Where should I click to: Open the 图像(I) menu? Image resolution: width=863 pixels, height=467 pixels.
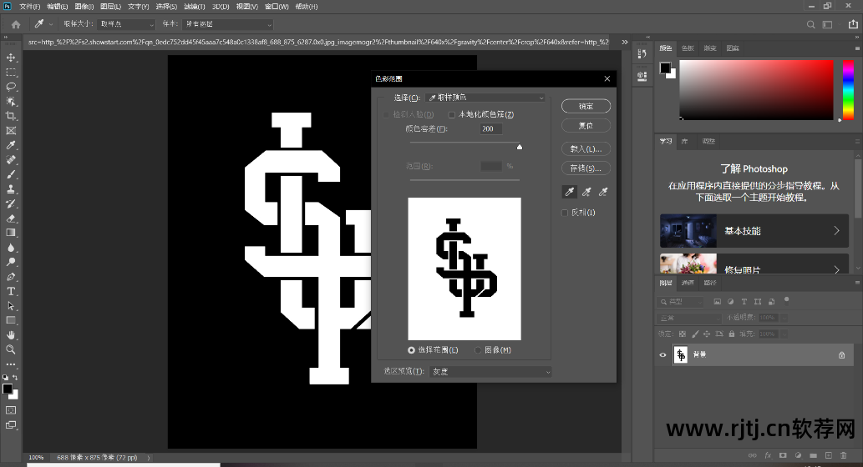click(x=84, y=7)
